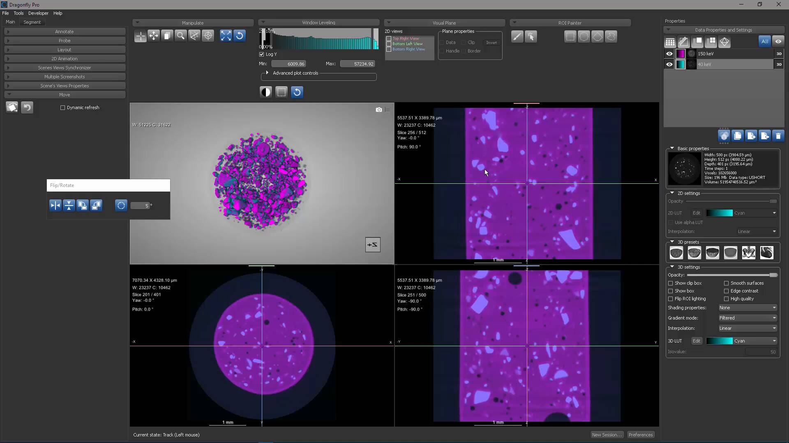Toggle 3D display button for 150 keV

[x=779, y=54]
